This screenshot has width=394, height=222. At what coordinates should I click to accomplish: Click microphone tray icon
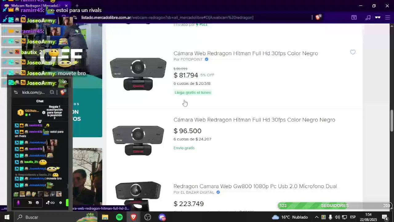330,217
